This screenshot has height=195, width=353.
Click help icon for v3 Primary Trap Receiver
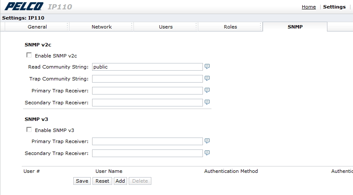point(207,141)
